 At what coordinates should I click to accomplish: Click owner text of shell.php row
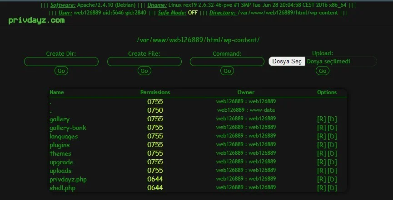(x=246, y=187)
